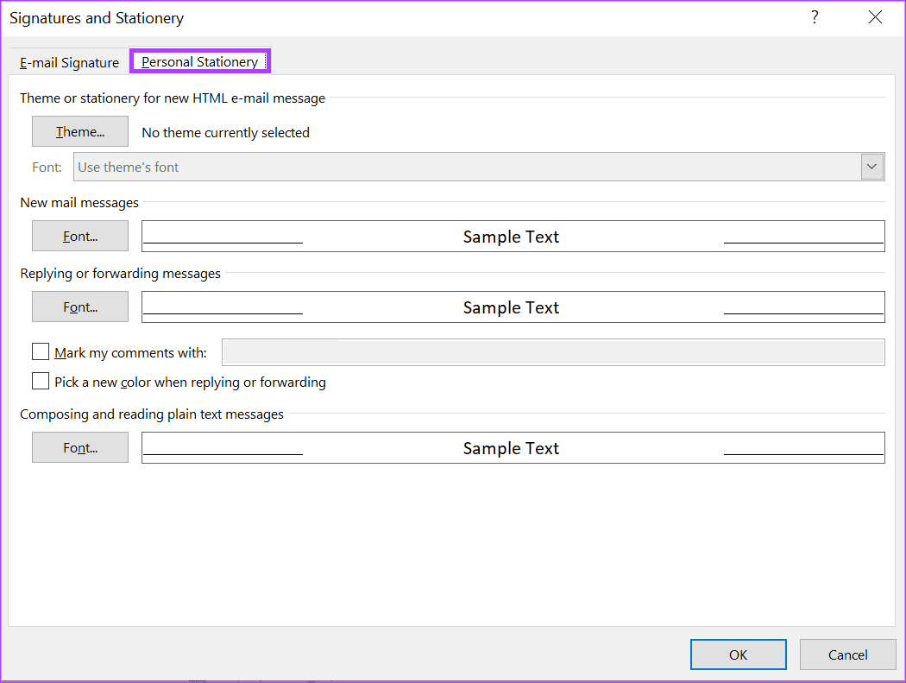Switch to the E-mail Signature tab
The image size is (906, 683).
pyautogui.click(x=69, y=62)
